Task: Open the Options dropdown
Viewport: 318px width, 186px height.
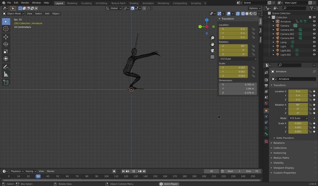Action: 255,8
